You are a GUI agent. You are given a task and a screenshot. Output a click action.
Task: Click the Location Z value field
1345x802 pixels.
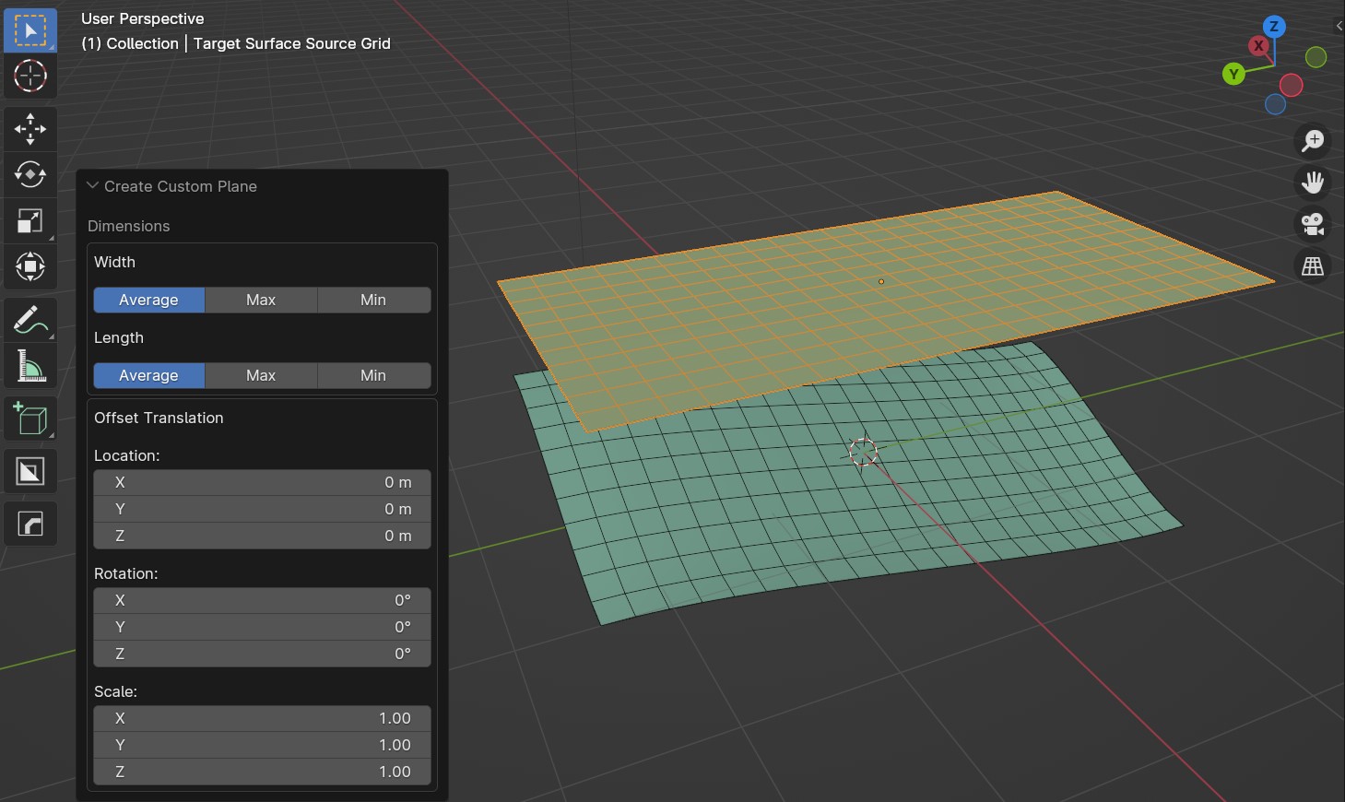pyautogui.click(x=262, y=536)
